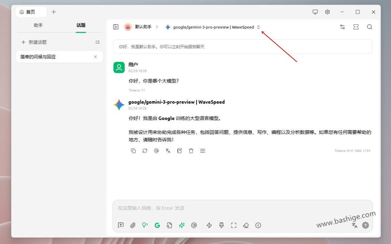Toggle the narrow chat width mode icon
Image resolution: width=391 pixels, height=244 pixels.
(x=356, y=27)
